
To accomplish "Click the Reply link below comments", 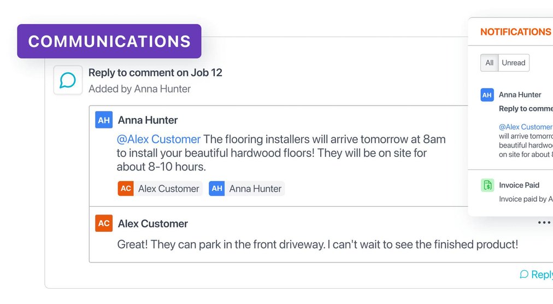I will click(x=537, y=274).
